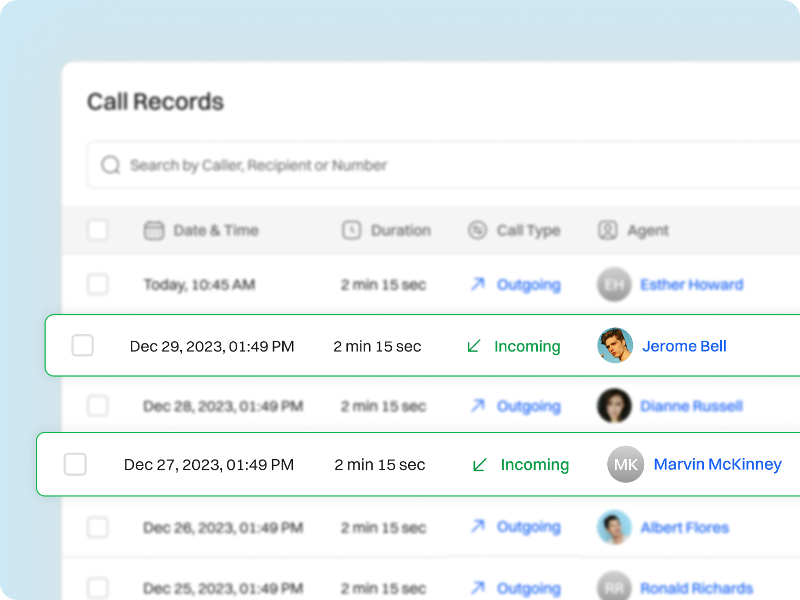Check the select-all checkbox in the header
This screenshot has height=600, width=800.
coord(98,230)
